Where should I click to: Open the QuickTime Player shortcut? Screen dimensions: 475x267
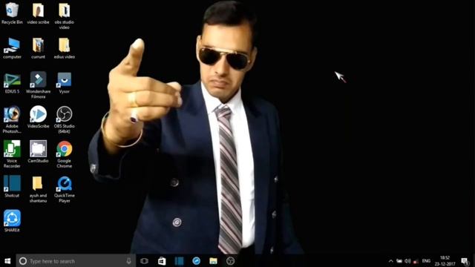pyautogui.click(x=65, y=189)
